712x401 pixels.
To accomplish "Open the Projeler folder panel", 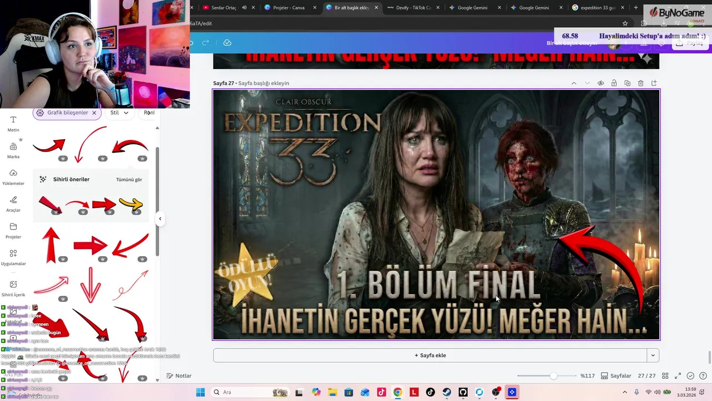I will point(13,231).
